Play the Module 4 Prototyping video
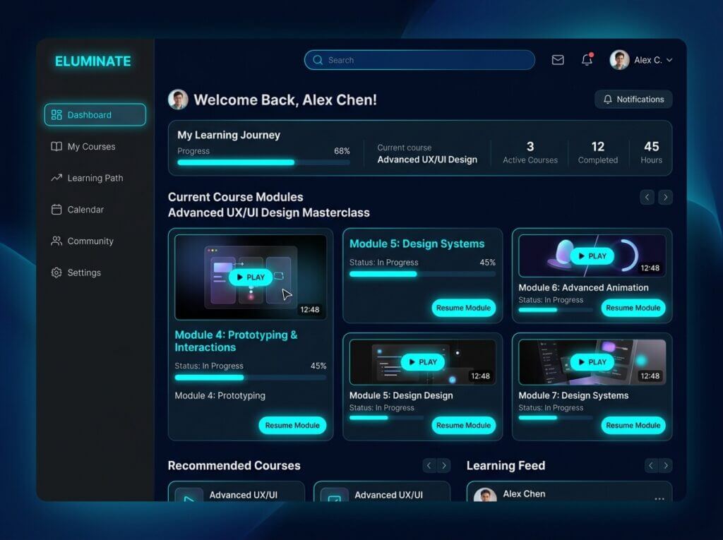The image size is (723, 540). point(251,277)
